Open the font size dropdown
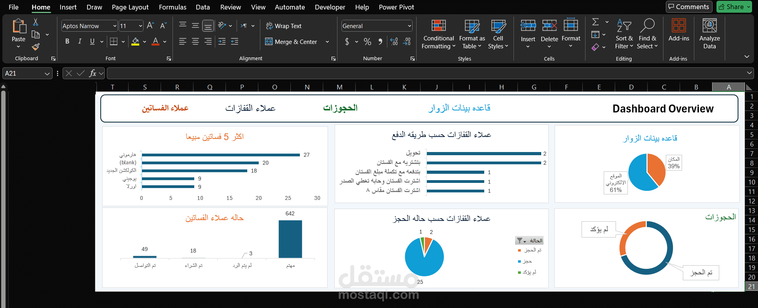758x308 pixels. pos(140,26)
